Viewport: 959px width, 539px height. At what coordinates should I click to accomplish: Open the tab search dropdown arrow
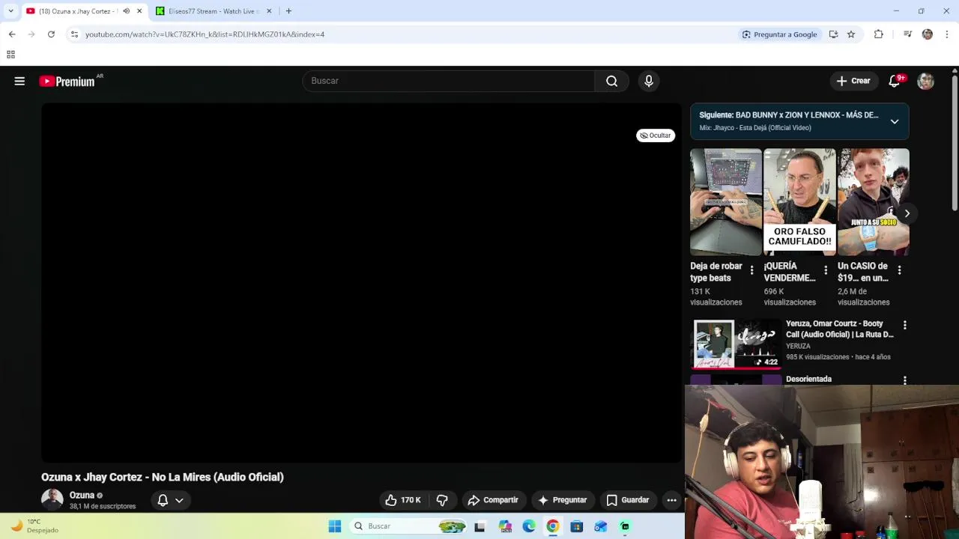click(10, 11)
